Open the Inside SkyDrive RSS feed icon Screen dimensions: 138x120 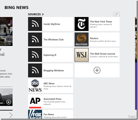coord(35,24)
